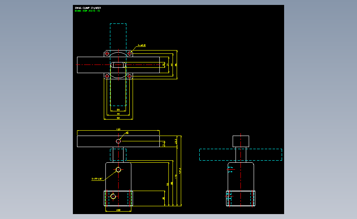
Task: Select the ø50 diameter dimension at bottom
Action: (x=119, y=210)
